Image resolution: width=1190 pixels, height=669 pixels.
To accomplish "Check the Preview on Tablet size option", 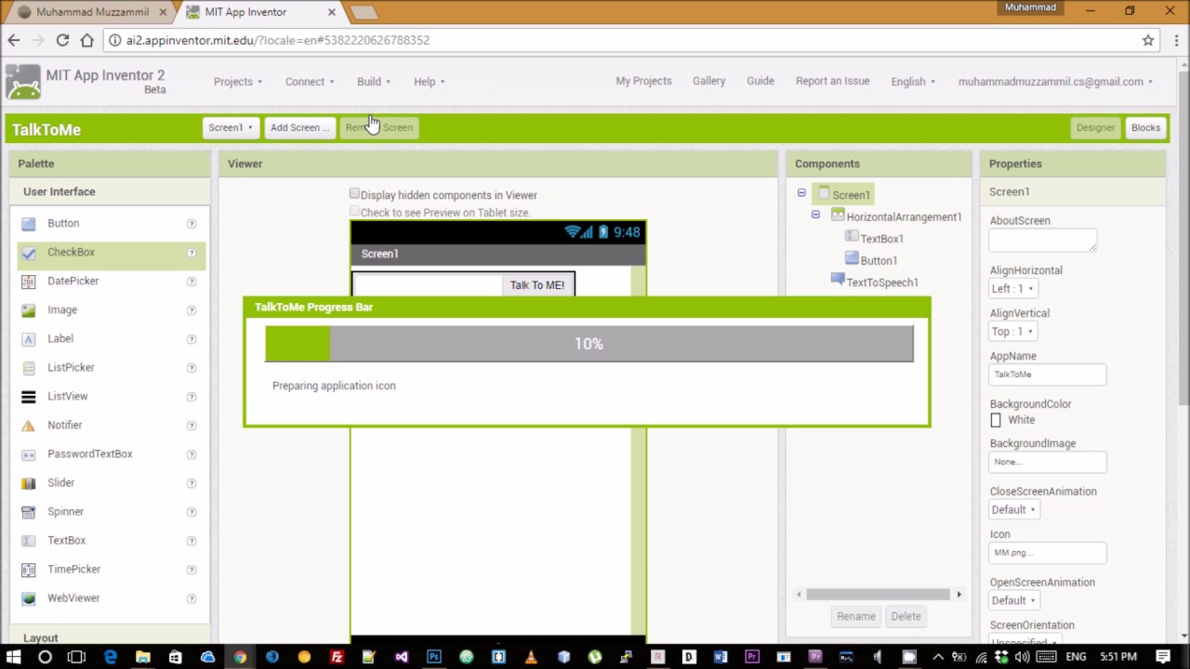I will 354,211.
